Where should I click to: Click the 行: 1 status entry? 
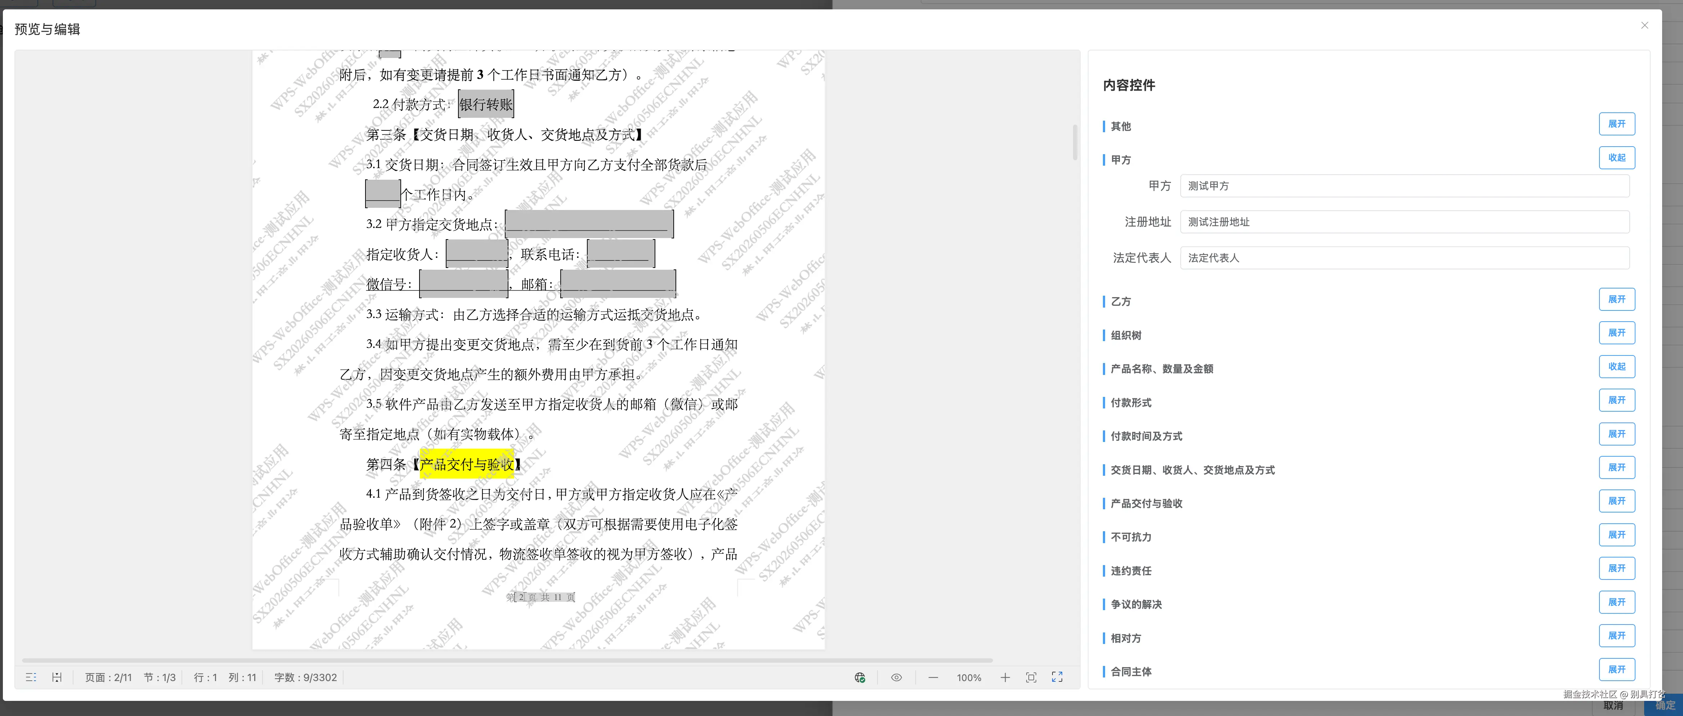click(x=205, y=677)
